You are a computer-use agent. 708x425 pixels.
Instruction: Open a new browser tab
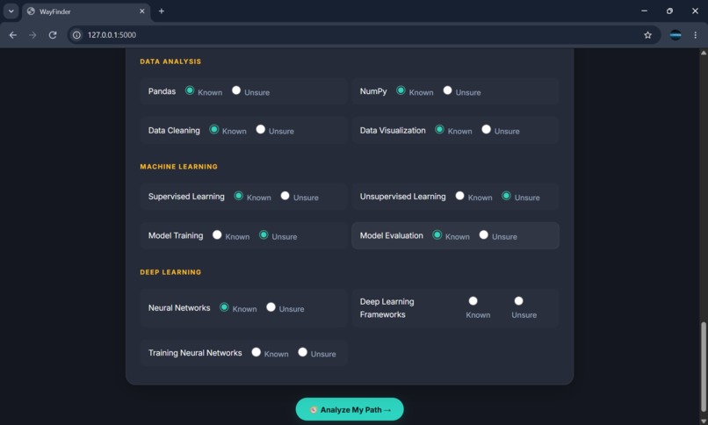pos(162,11)
